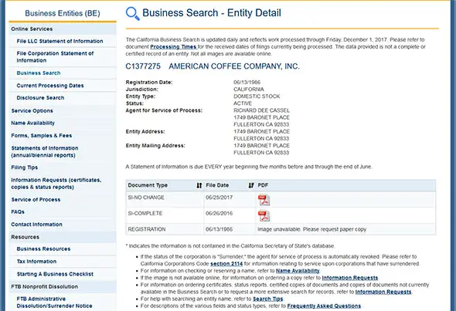
Task: Select Service Options in sidebar
Action: pos(32,110)
